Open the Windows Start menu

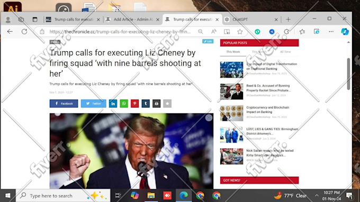8,196
